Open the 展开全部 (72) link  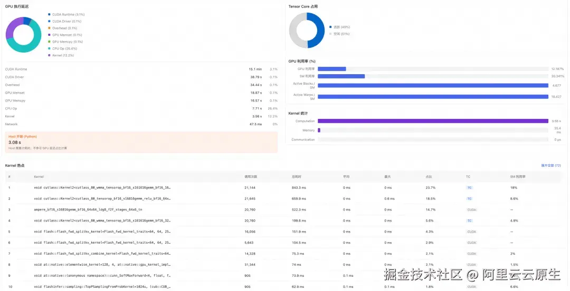click(550, 166)
